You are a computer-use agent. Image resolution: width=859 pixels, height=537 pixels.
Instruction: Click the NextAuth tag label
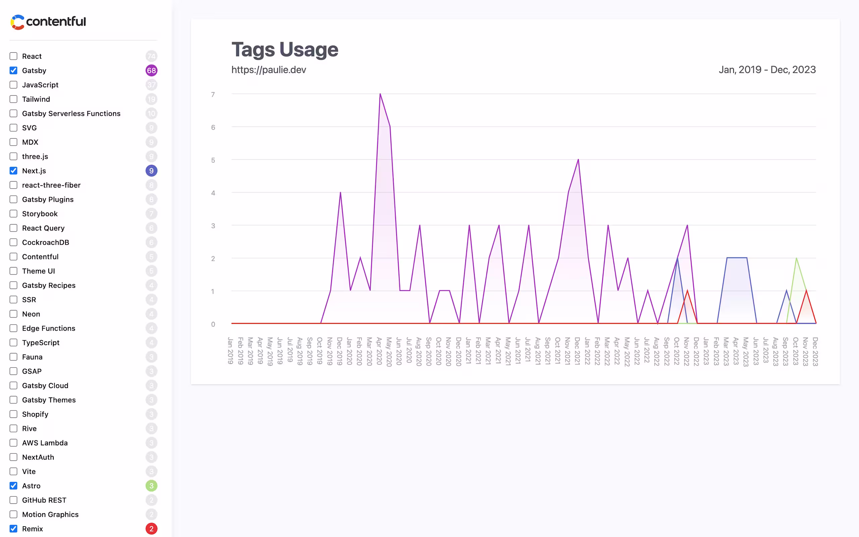click(38, 457)
